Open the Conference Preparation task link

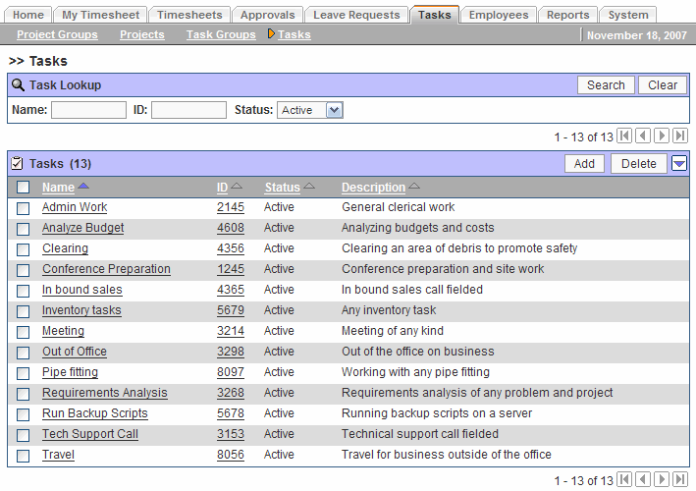pyautogui.click(x=106, y=269)
